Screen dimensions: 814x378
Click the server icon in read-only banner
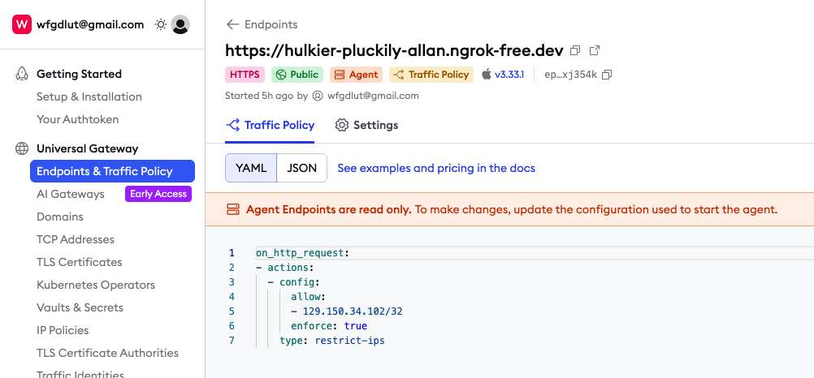(x=233, y=209)
